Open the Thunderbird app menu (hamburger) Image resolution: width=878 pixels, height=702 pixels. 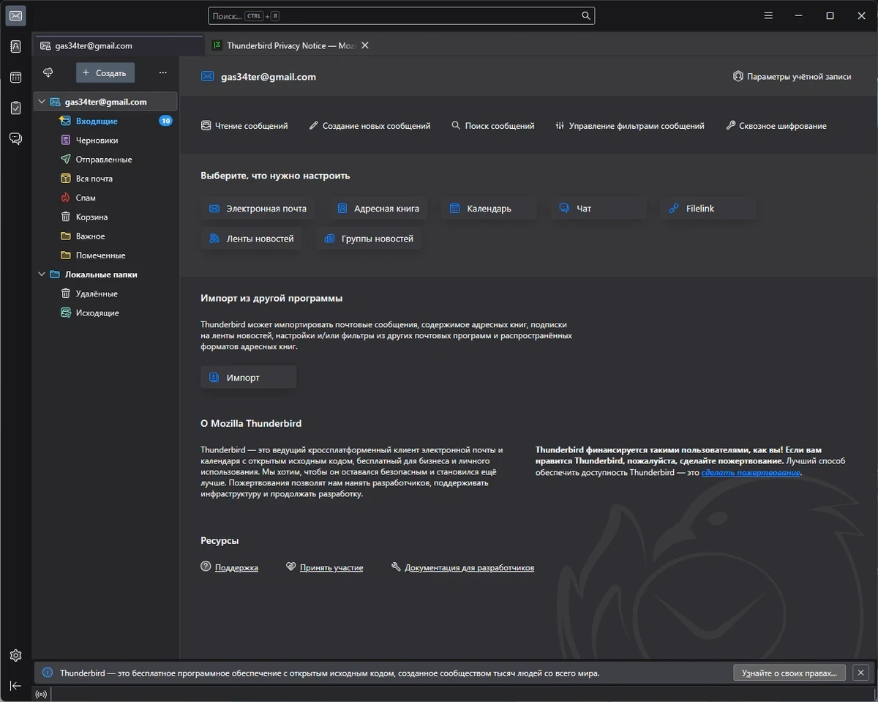[768, 15]
